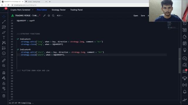Open the data window panel icon

185,30
